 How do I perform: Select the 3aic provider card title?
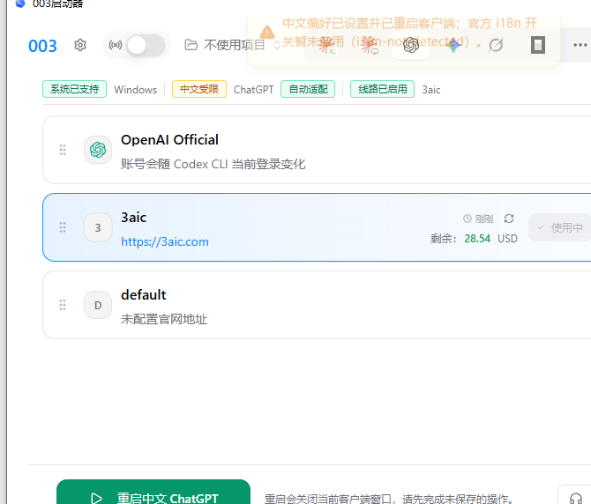pyautogui.click(x=133, y=218)
